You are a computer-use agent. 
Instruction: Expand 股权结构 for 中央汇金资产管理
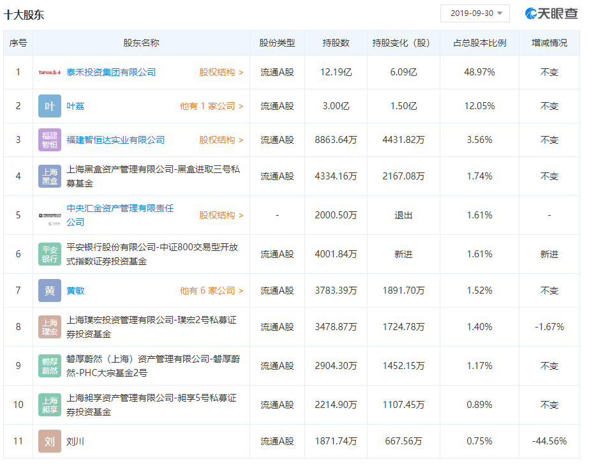click(x=221, y=215)
